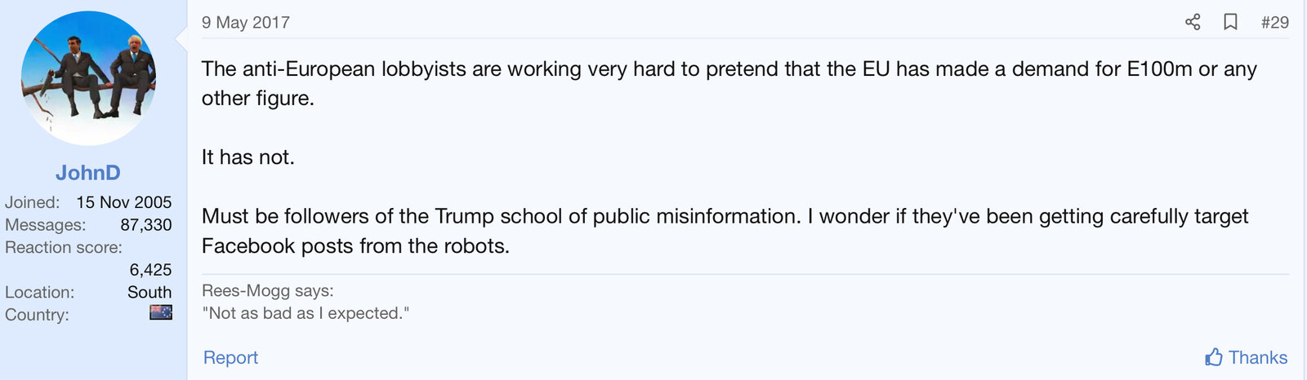Open JohnD's avatar picture
Screen dimensions: 1307x380
pyautogui.click(x=88, y=78)
